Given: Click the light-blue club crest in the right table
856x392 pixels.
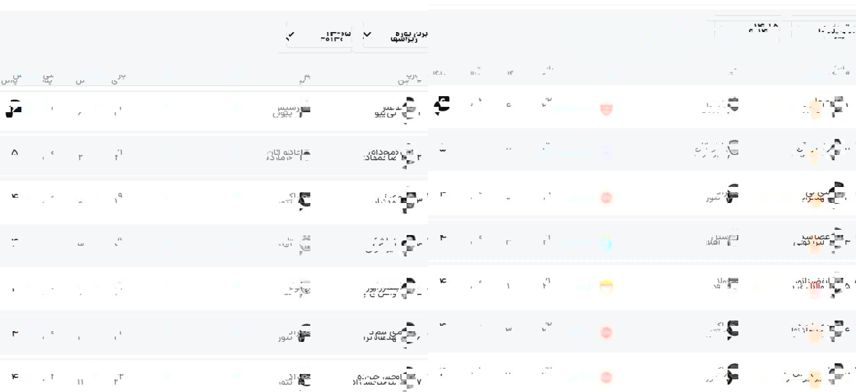Looking at the screenshot, I should pos(606,243).
